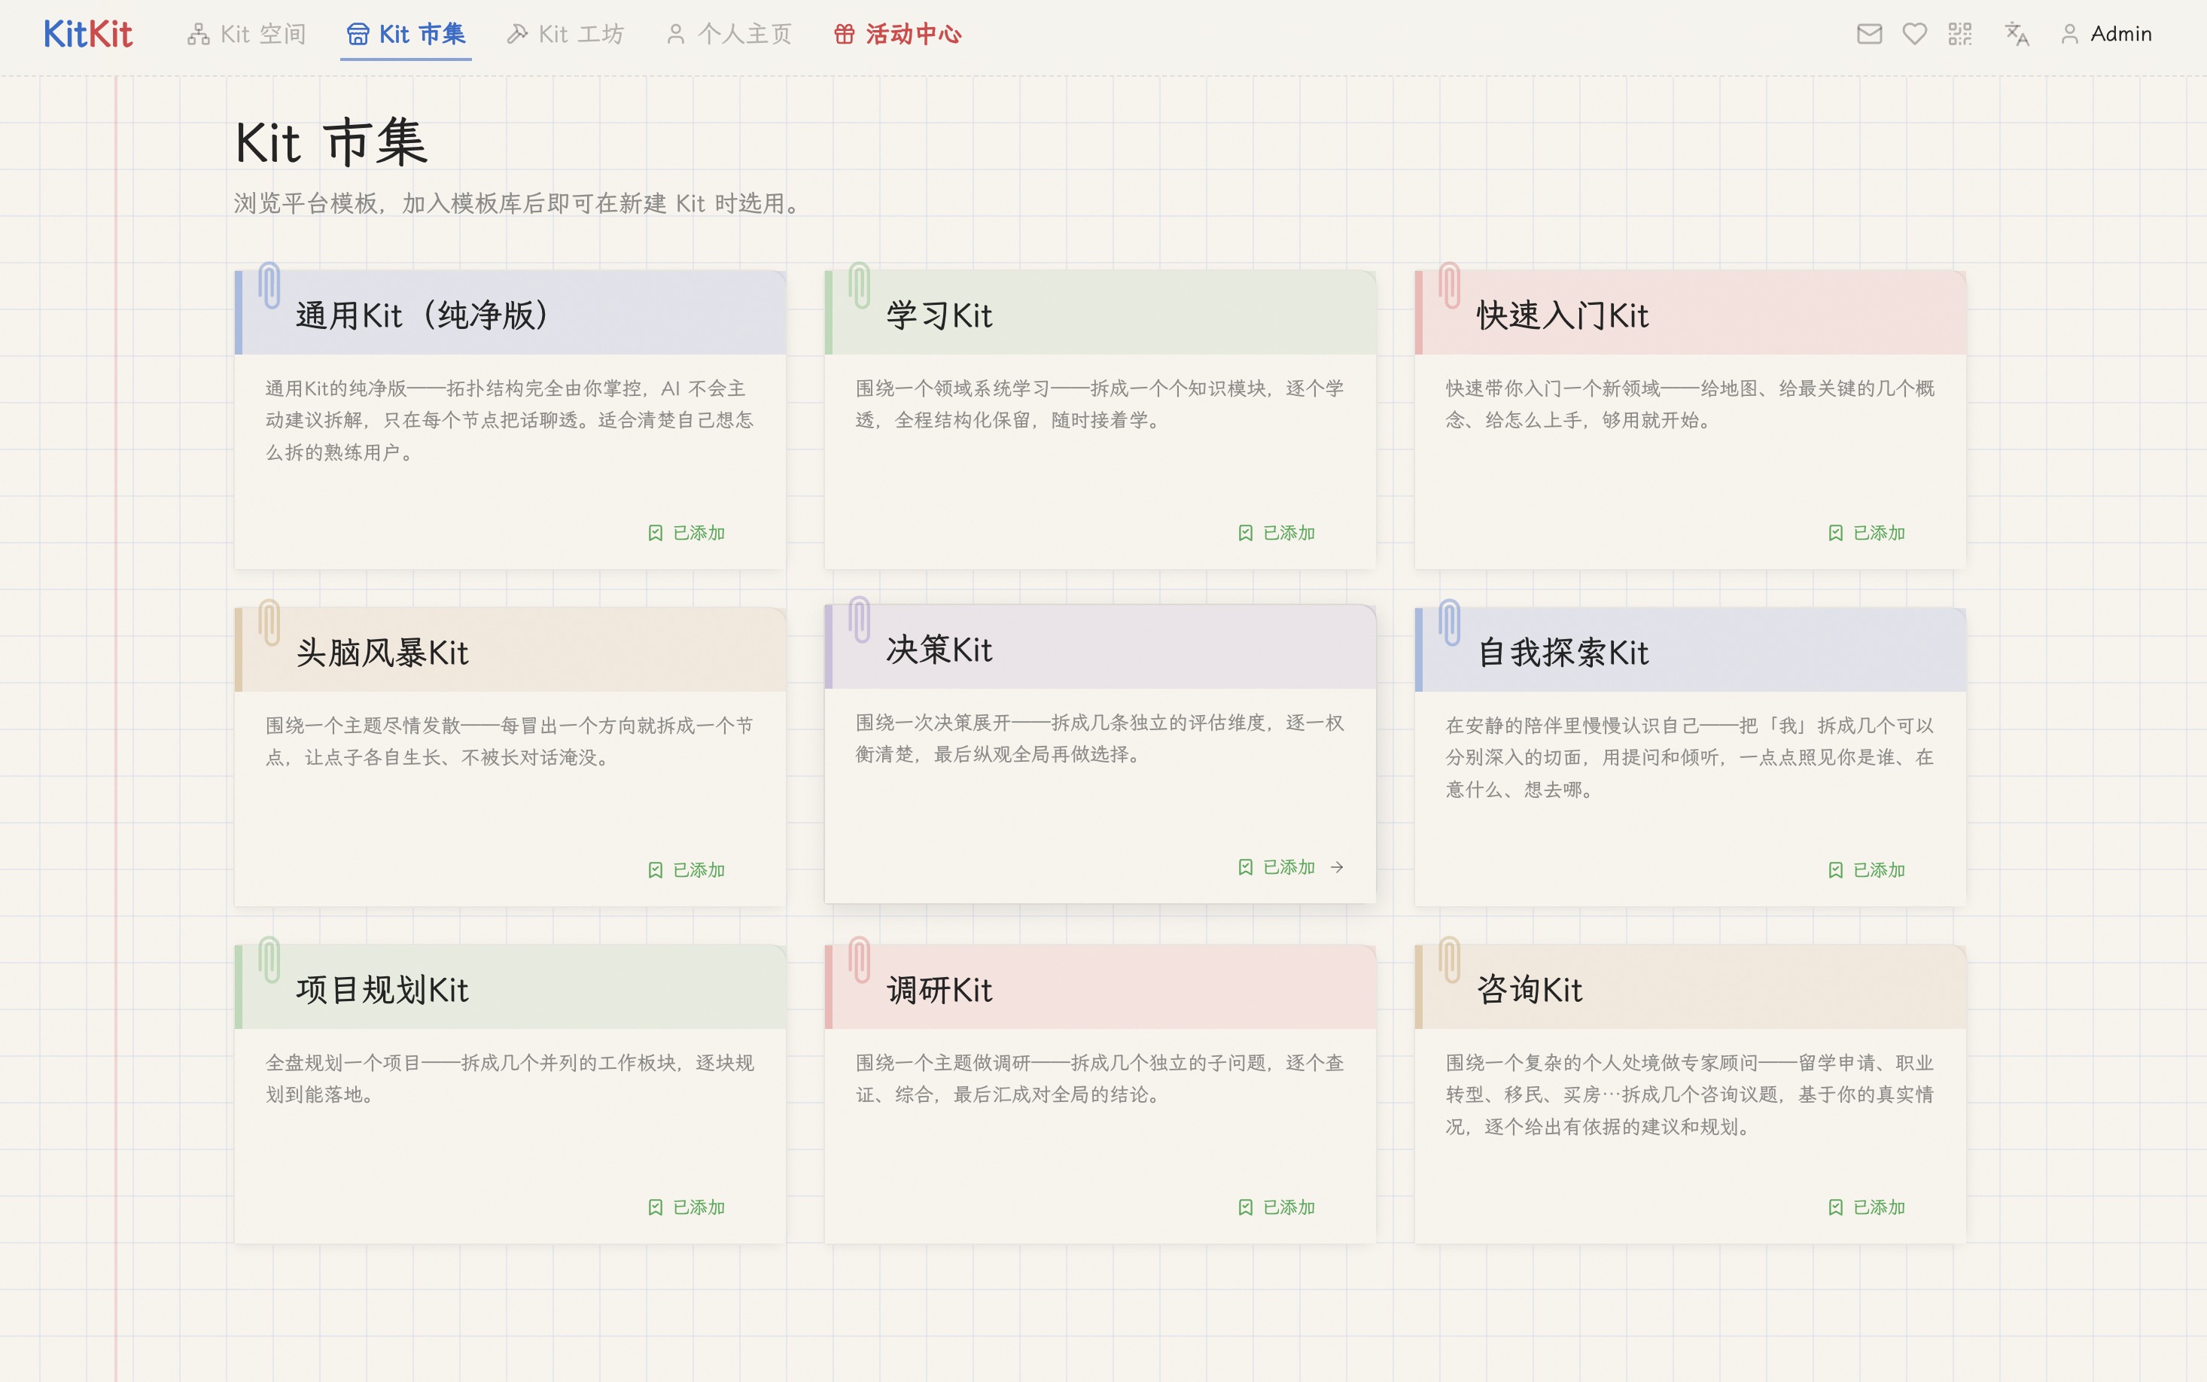Viewport: 2207px width, 1382px height.
Task: Go to 个人主页 tab
Action: pyautogui.click(x=729, y=34)
